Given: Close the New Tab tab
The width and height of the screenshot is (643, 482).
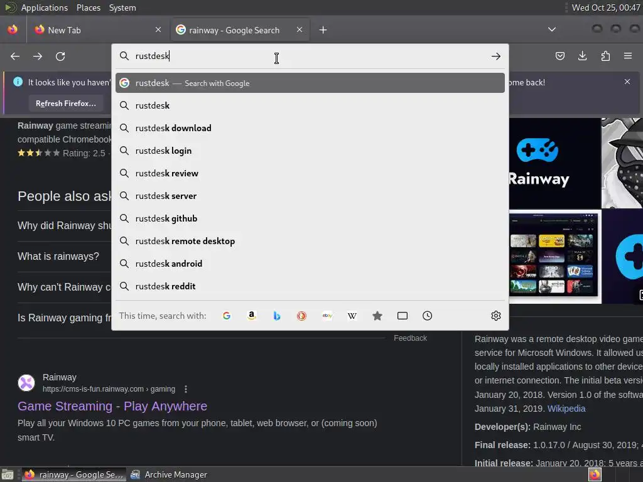Looking at the screenshot, I should pos(158,29).
